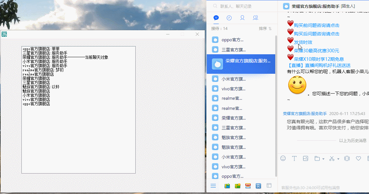The height and width of the screenshot is (194, 369).
Task: Open link 荣耀X10限时享12期免息
Action: 319,59
